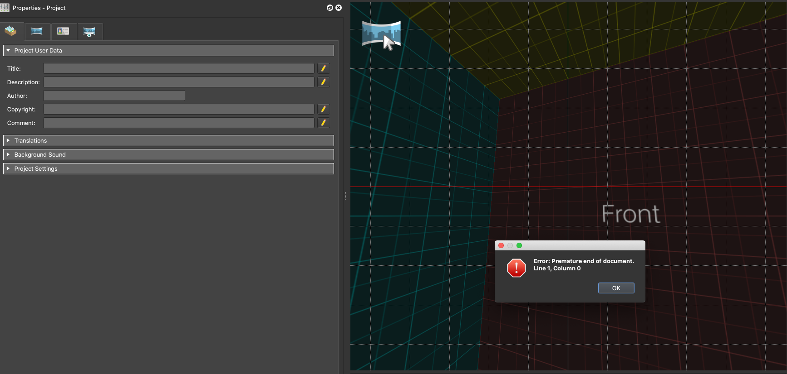Click the red error warning icon
This screenshot has width=787, height=374.
click(x=516, y=268)
